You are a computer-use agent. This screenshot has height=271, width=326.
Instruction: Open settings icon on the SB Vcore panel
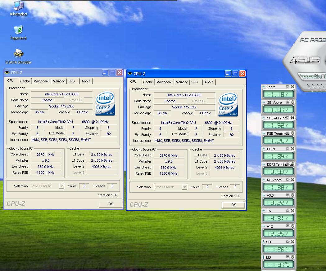tap(288, 102)
